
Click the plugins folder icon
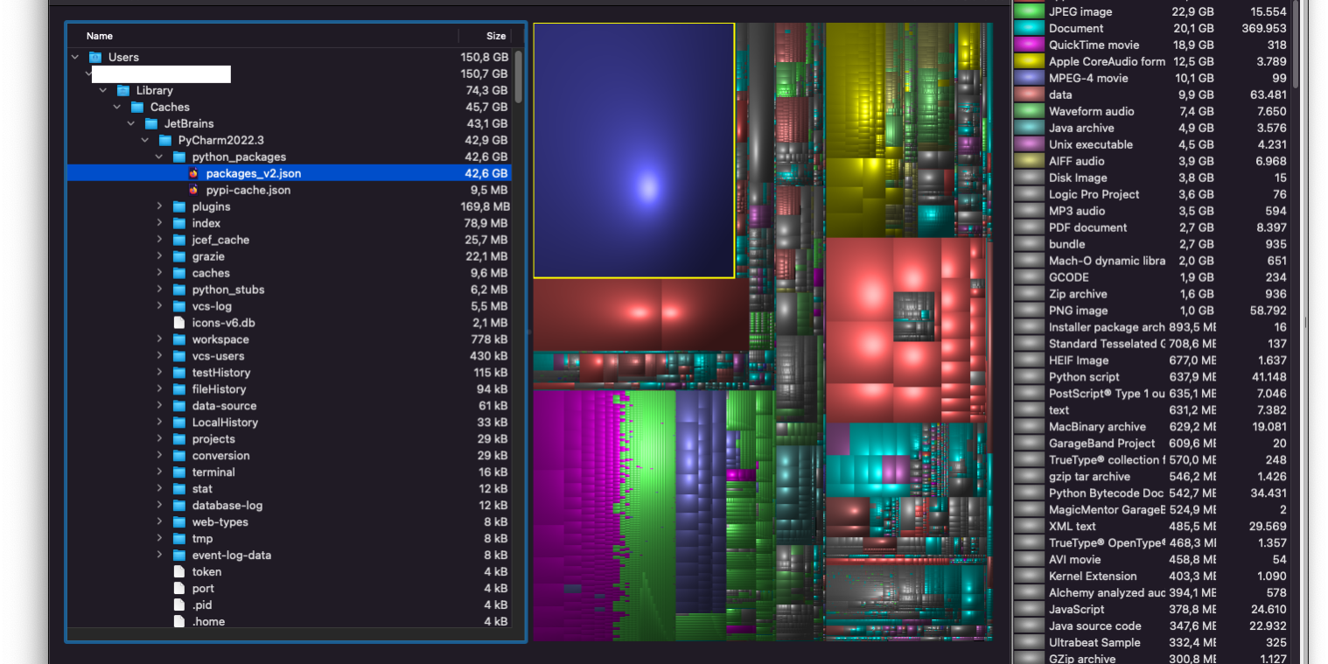pos(179,206)
